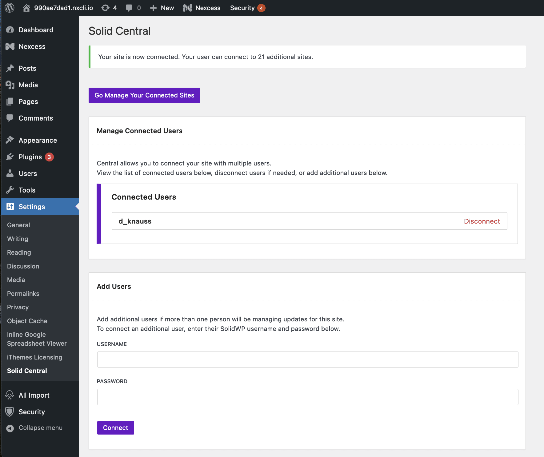Image resolution: width=544 pixels, height=457 pixels.
Task: Click the Appearance brush icon
Action: click(x=10, y=140)
